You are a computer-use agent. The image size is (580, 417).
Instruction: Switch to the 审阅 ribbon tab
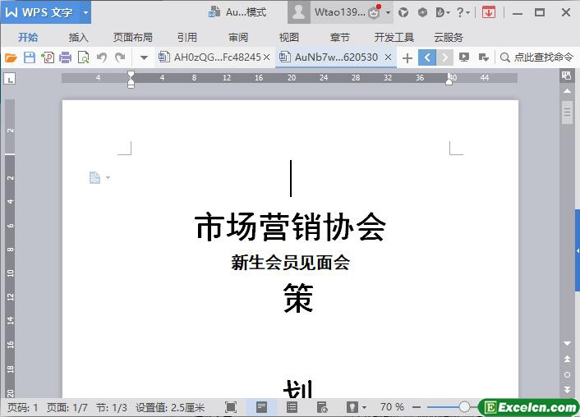[238, 37]
